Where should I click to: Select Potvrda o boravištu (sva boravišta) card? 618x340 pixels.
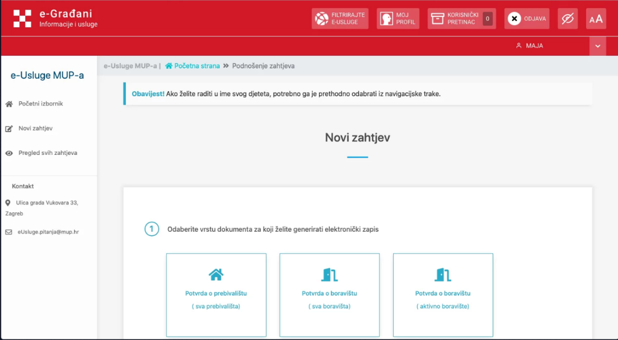click(x=329, y=294)
